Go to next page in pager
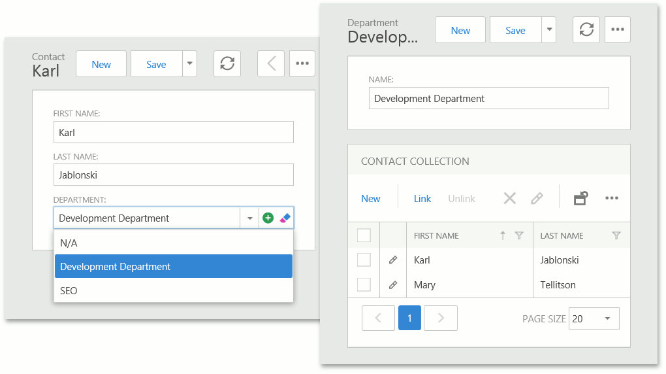This screenshot has width=666, height=374. [x=441, y=318]
